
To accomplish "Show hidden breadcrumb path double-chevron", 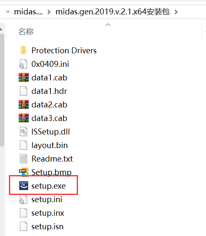I will [x=8, y=12].
